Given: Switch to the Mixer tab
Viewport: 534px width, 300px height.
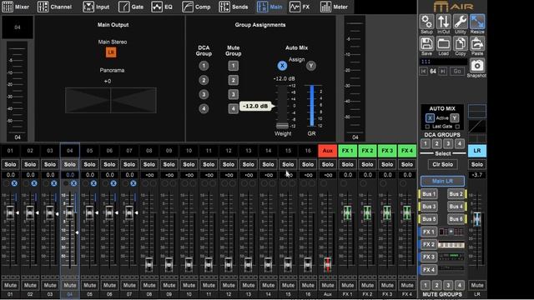Looking at the screenshot, I should pyautogui.click(x=16, y=7).
